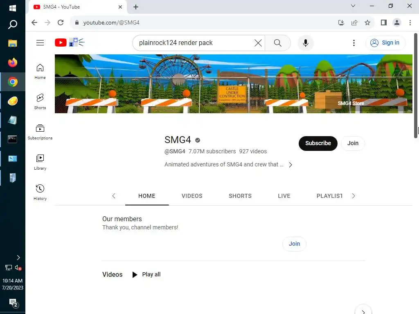Click the browser back arrow
This screenshot has height=314, width=419.
[x=34, y=22]
